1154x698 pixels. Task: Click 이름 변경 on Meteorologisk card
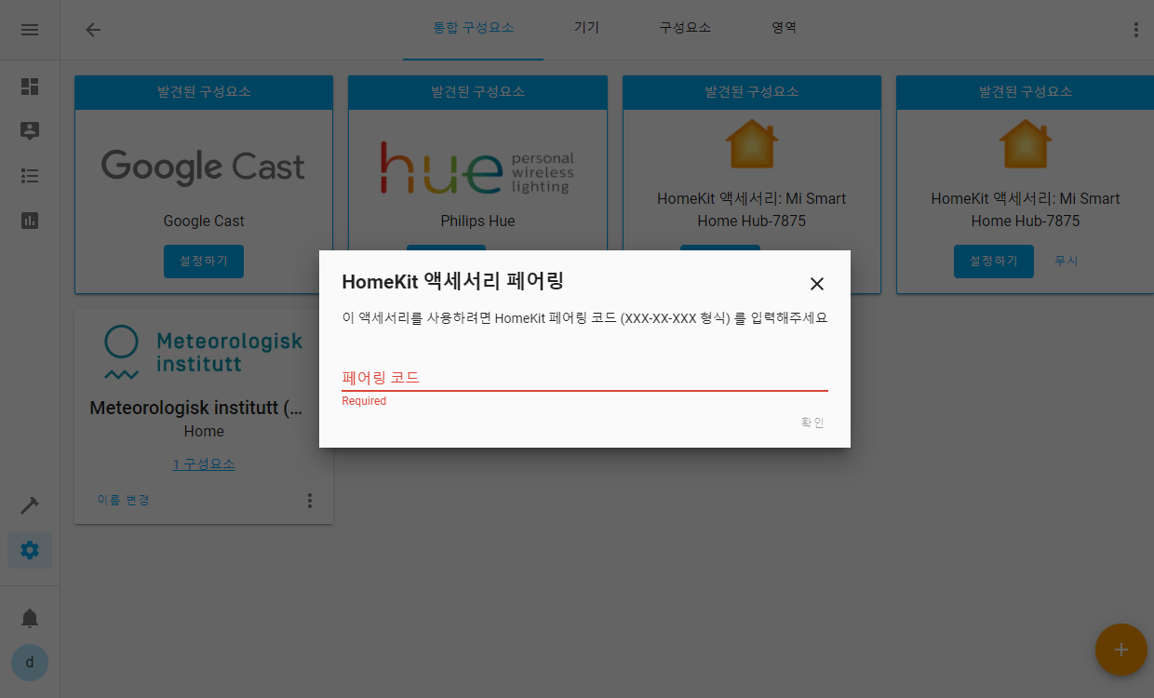(123, 501)
